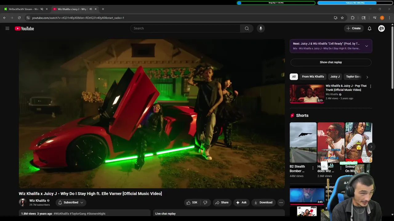Mute the Wiz Khalifa tab audio

click(x=90, y=9)
